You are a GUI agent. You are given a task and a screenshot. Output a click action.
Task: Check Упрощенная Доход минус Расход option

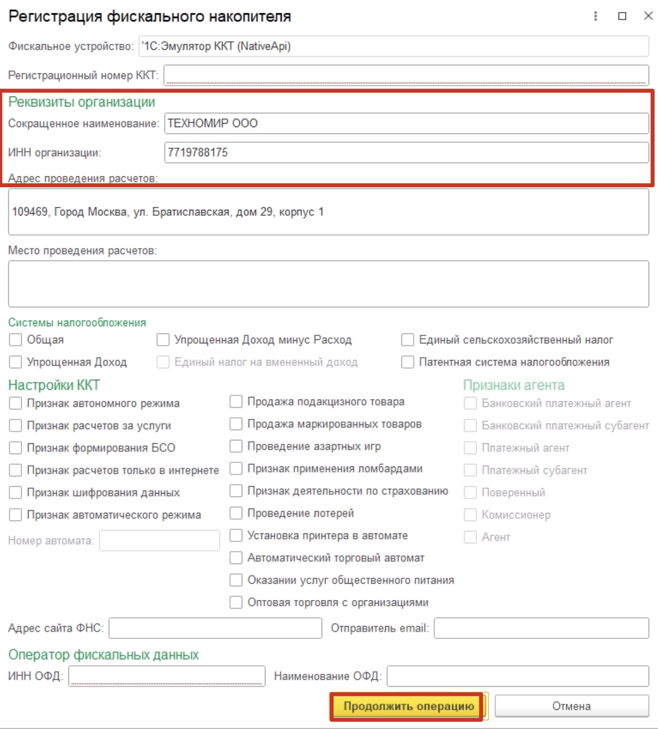coord(163,340)
